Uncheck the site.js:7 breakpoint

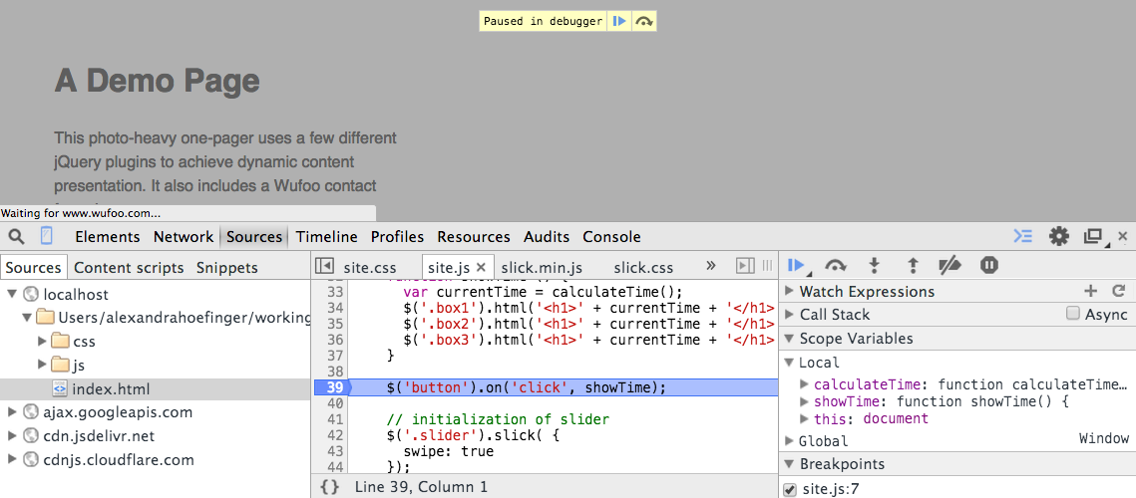790,489
